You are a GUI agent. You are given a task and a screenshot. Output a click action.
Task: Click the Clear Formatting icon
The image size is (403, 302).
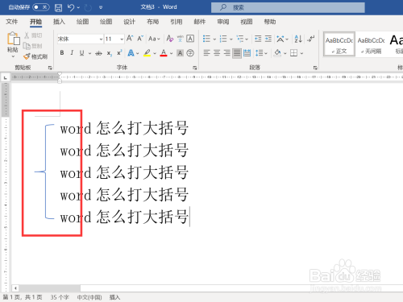tap(169, 39)
